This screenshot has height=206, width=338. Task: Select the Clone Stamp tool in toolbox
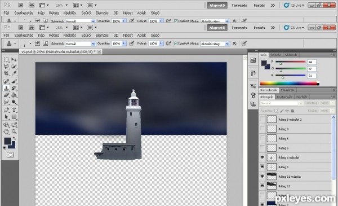(x=6, y=88)
